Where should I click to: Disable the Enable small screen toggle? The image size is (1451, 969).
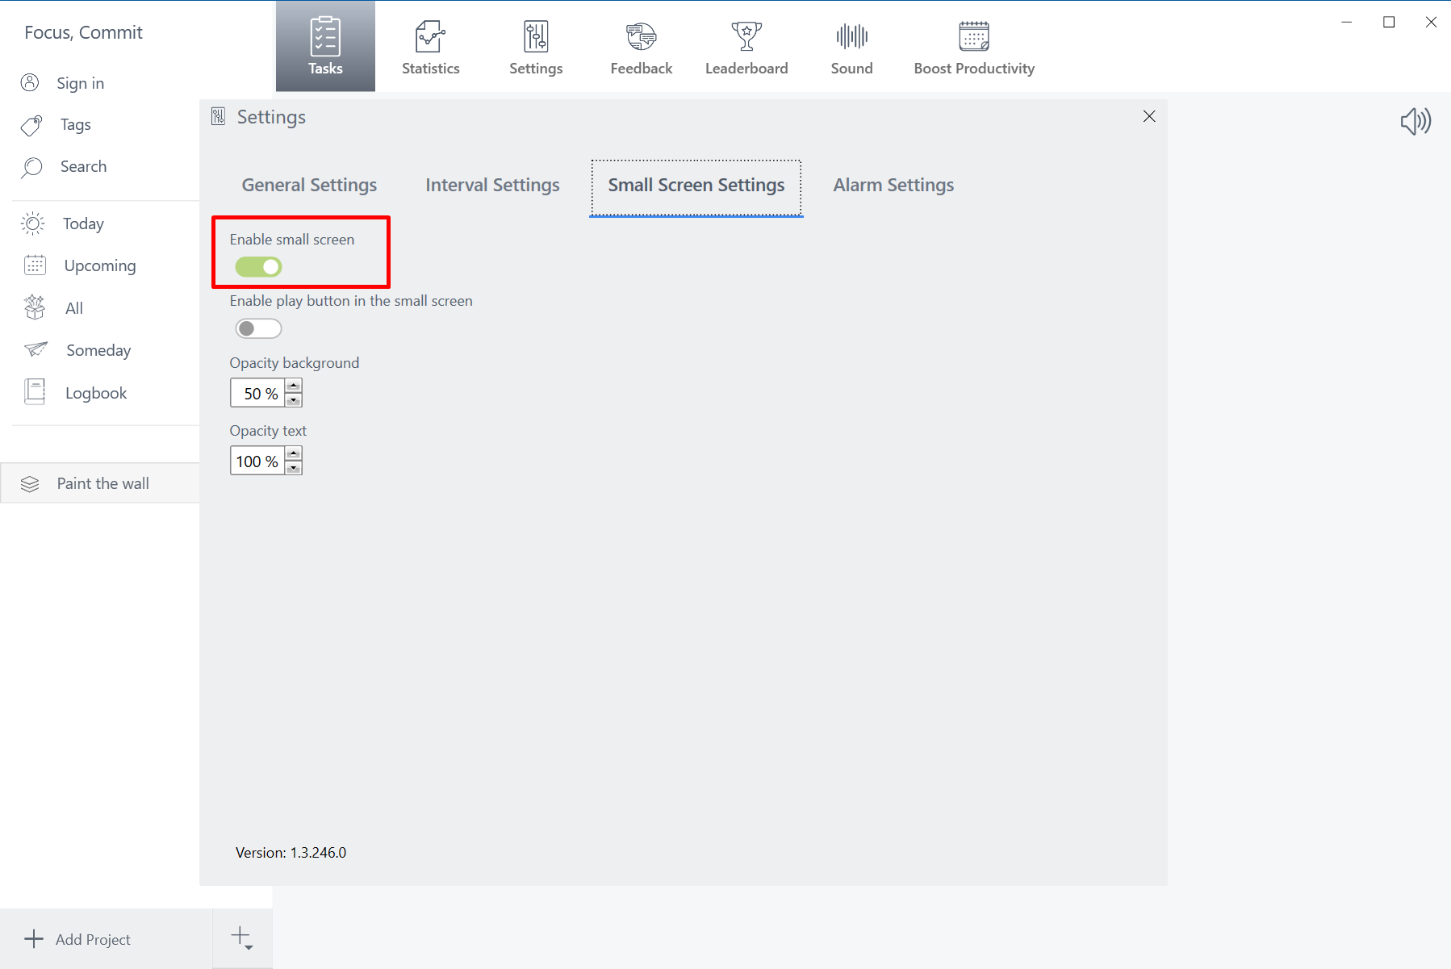258,267
